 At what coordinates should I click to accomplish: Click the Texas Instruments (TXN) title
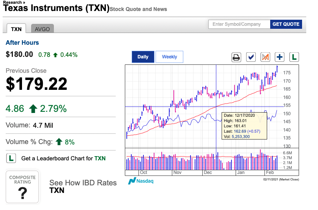coord(57,8)
